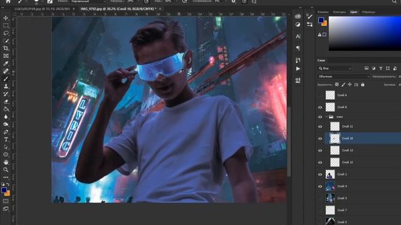Open the Actions panel play icon
Screen dimensions: 401x225
coord(298,69)
